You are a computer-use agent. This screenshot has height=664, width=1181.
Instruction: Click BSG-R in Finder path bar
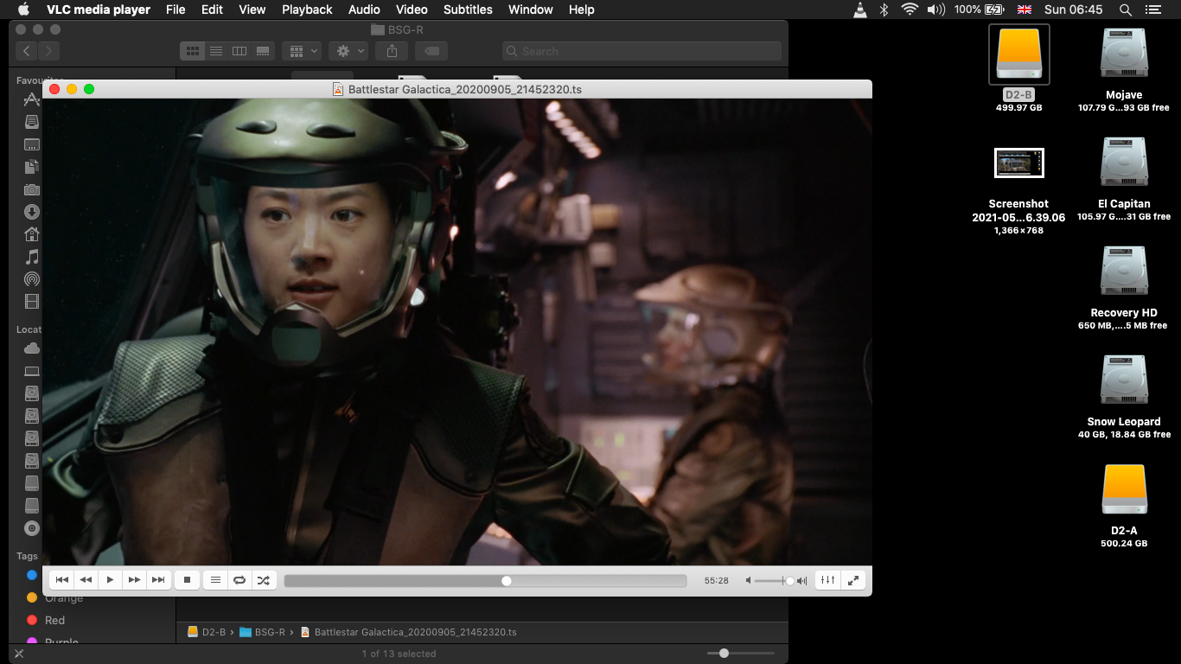pyautogui.click(x=263, y=632)
